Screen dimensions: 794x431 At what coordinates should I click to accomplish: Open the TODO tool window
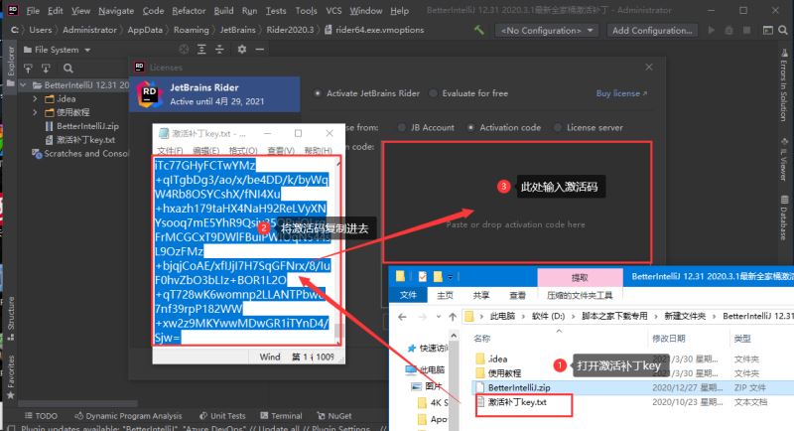[41, 416]
